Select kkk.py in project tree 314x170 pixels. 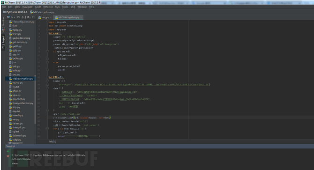[16, 67]
